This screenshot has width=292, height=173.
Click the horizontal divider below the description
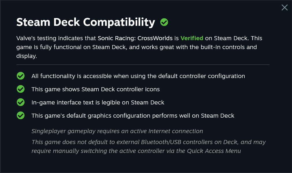pyautogui.click(x=143, y=65)
